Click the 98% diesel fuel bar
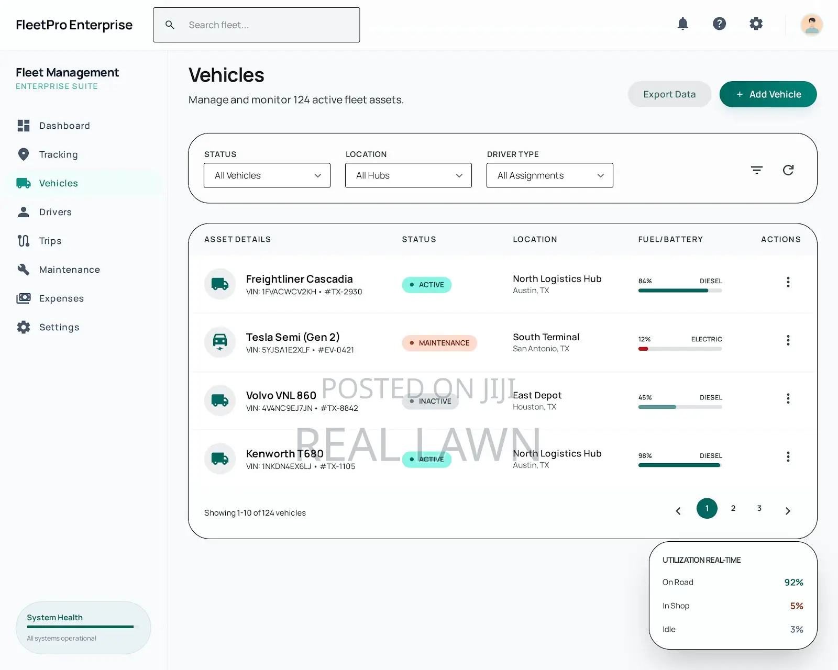 point(680,465)
